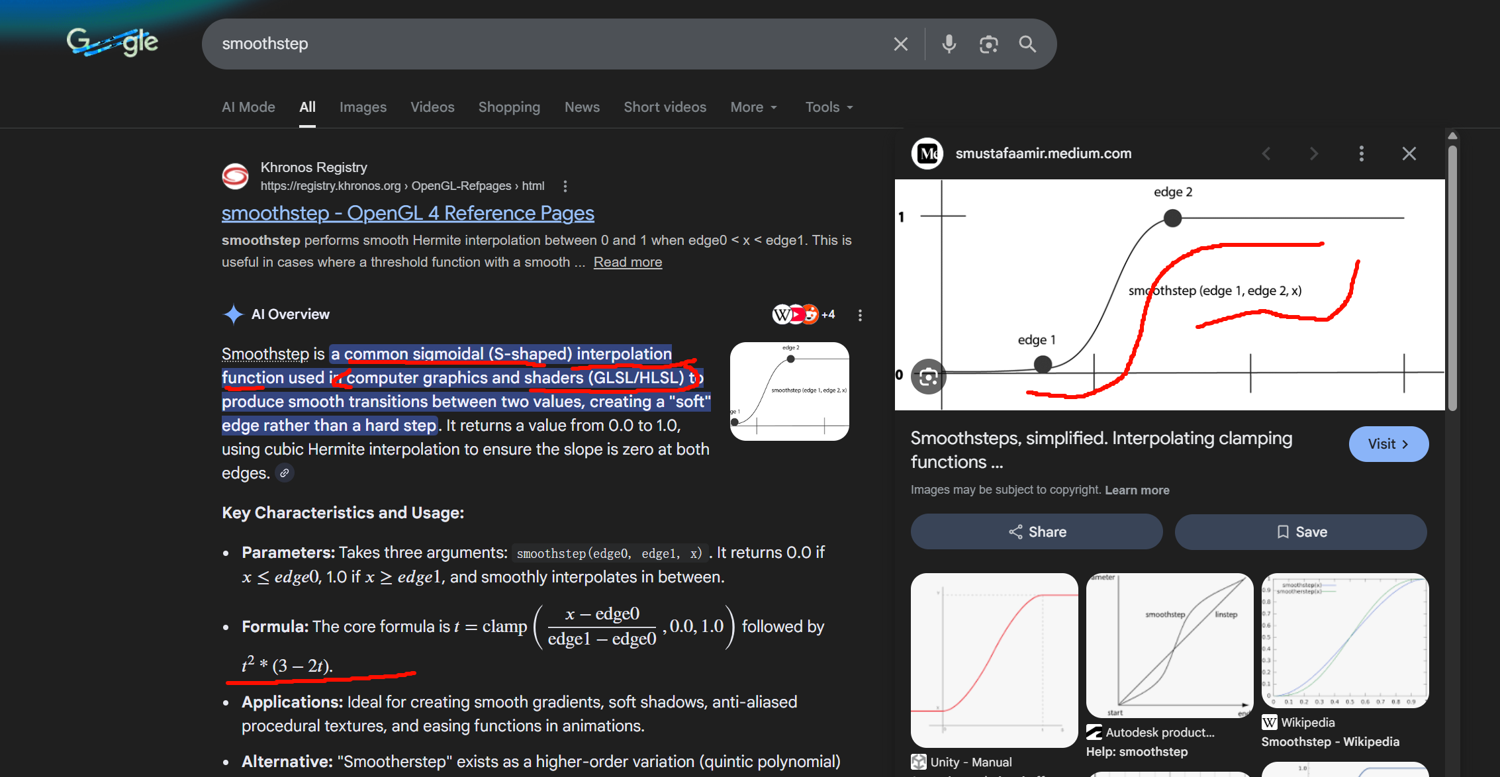Open smoothstep OpenGL 4 Reference Pages link
Screen dimensions: 1500x777
[408, 213]
